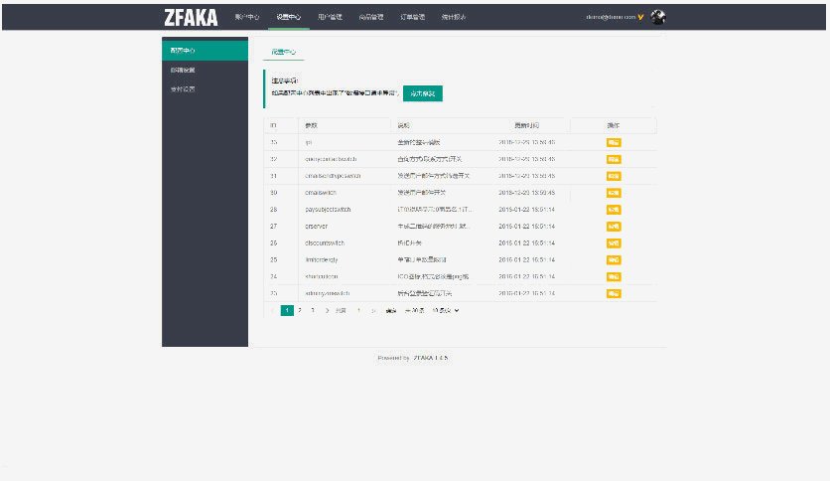This screenshot has height=481, width=830.
Task: Click the green repair button in notice
Action: (422, 93)
